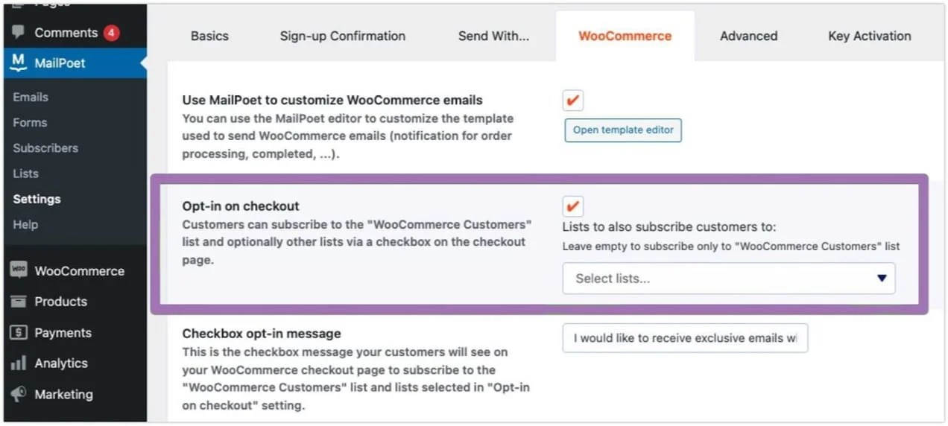Click the Marketing megaphone icon

19,394
